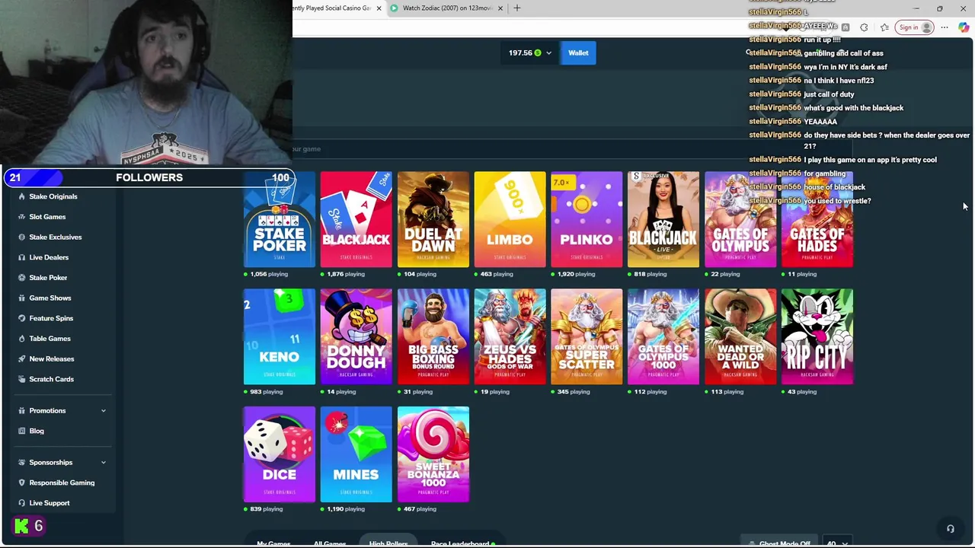Viewport: 975px width, 548px height.
Task: Open the Dice game tile
Action: [279, 454]
